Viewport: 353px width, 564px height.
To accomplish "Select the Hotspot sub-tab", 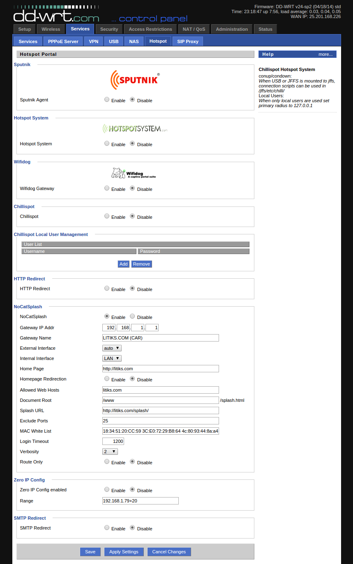I will point(158,41).
